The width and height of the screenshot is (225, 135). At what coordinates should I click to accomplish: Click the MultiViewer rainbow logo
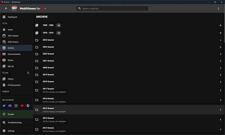tap(14, 8)
